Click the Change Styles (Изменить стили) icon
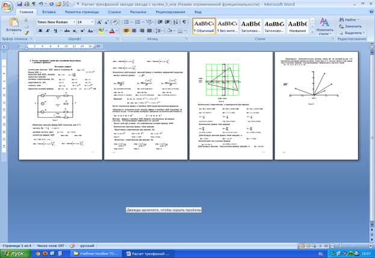Image resolution: width=375 pixels, height=258 pixels. pyautogui.click(x=324, y=26)
